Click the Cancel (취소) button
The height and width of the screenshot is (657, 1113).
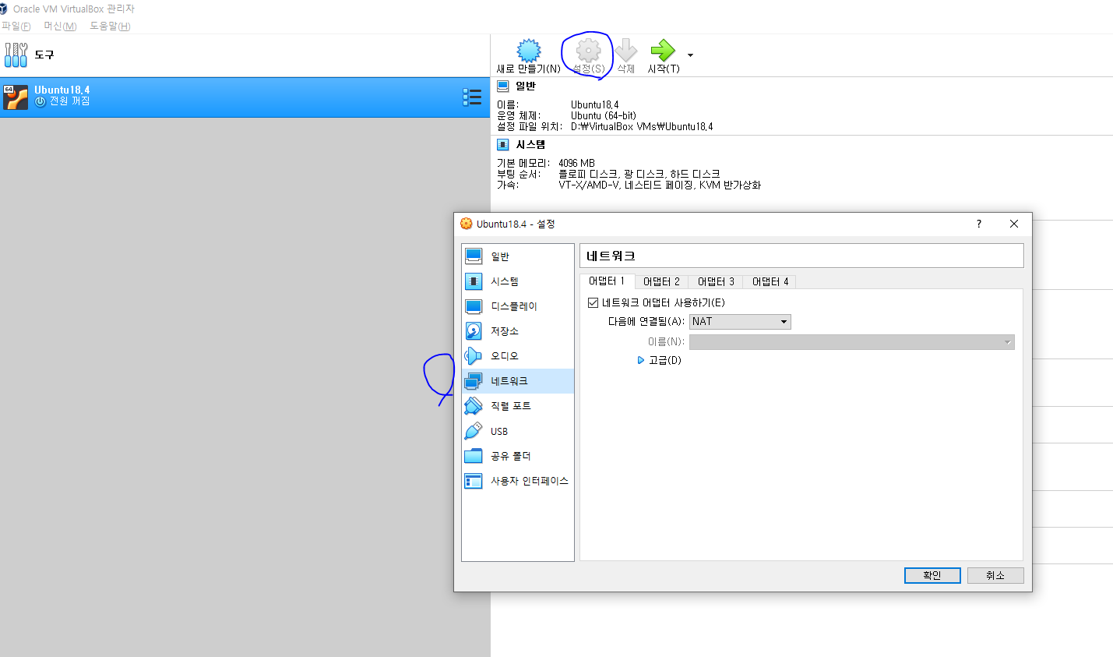[x=995, y=575]
